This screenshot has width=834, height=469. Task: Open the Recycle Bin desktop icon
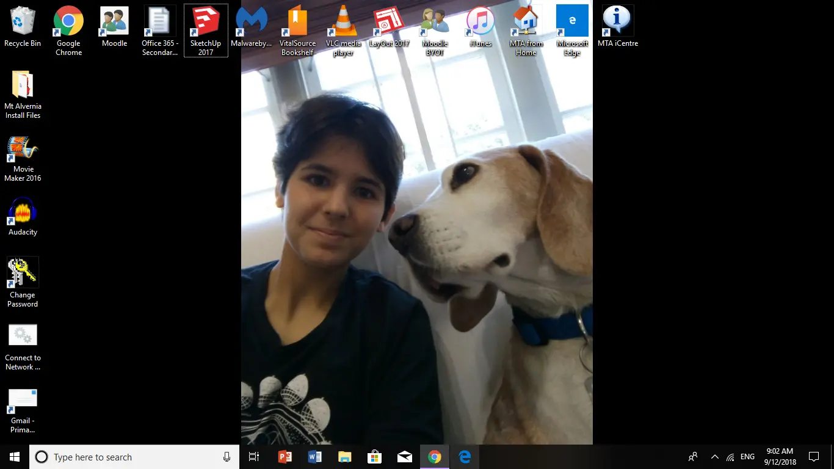point(23,27)
